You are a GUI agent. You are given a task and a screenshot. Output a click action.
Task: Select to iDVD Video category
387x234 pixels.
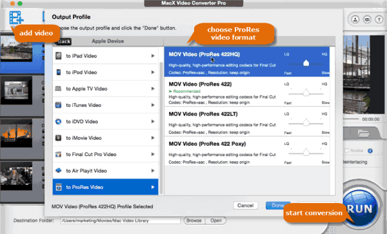tap(105, 121)
